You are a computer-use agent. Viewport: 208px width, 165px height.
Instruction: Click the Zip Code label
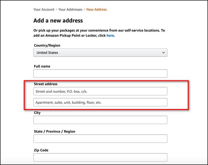(41, 150)
